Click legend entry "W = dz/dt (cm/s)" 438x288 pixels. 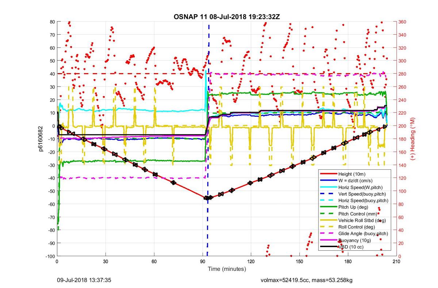pyautogui.click(x=356, y=181)
